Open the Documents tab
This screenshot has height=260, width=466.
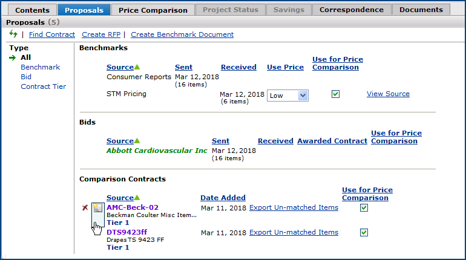(x=421, y=10)
